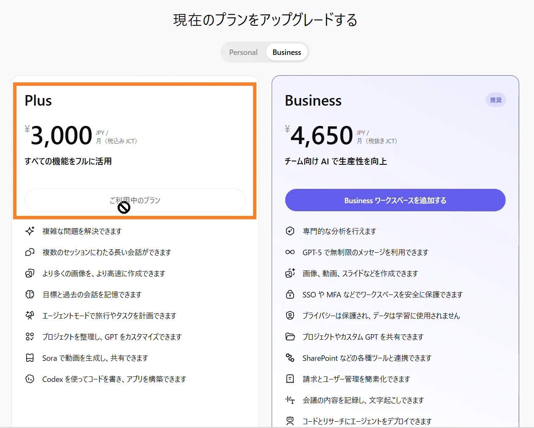Click the infinity icon beside GPT-5 unlimited messages
The width and height of the screenshot is (534, 428).
click(290, 252)
